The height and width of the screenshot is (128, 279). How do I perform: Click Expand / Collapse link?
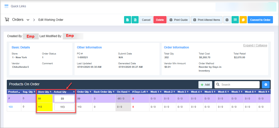pos(255,45)
